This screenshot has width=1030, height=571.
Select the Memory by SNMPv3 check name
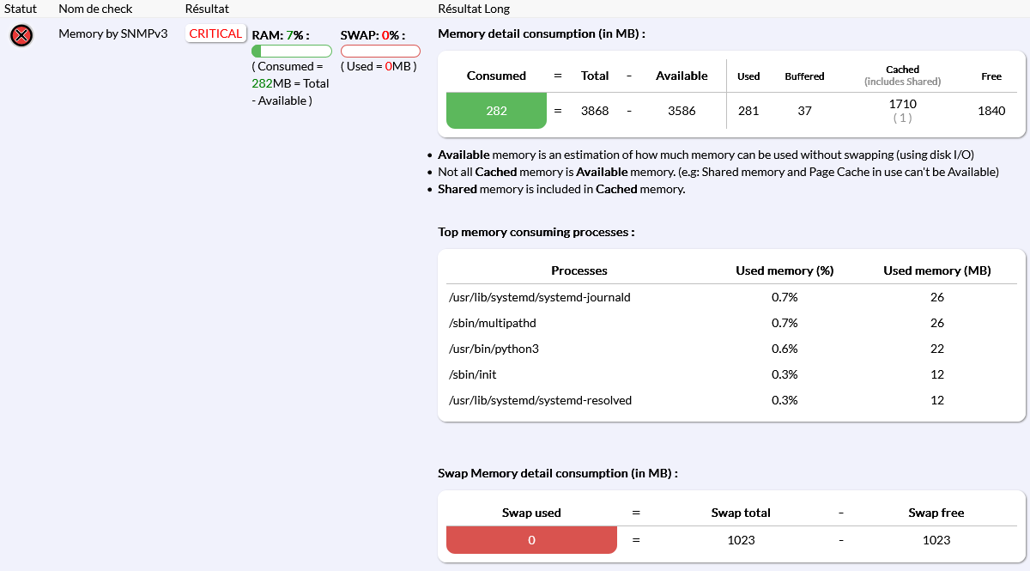coord(112,33)
